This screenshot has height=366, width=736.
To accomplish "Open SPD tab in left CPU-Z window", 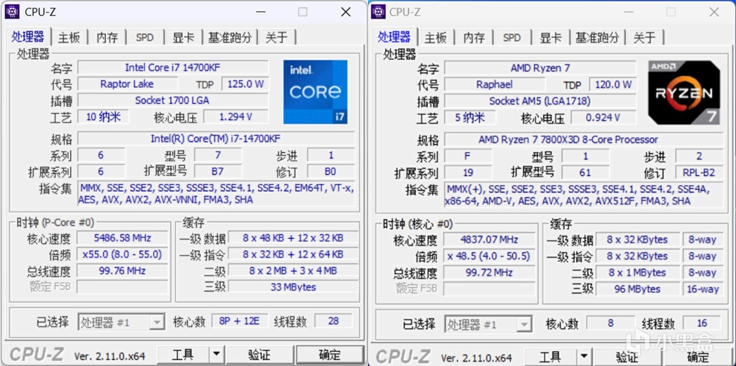I will [x=145, y=37].
